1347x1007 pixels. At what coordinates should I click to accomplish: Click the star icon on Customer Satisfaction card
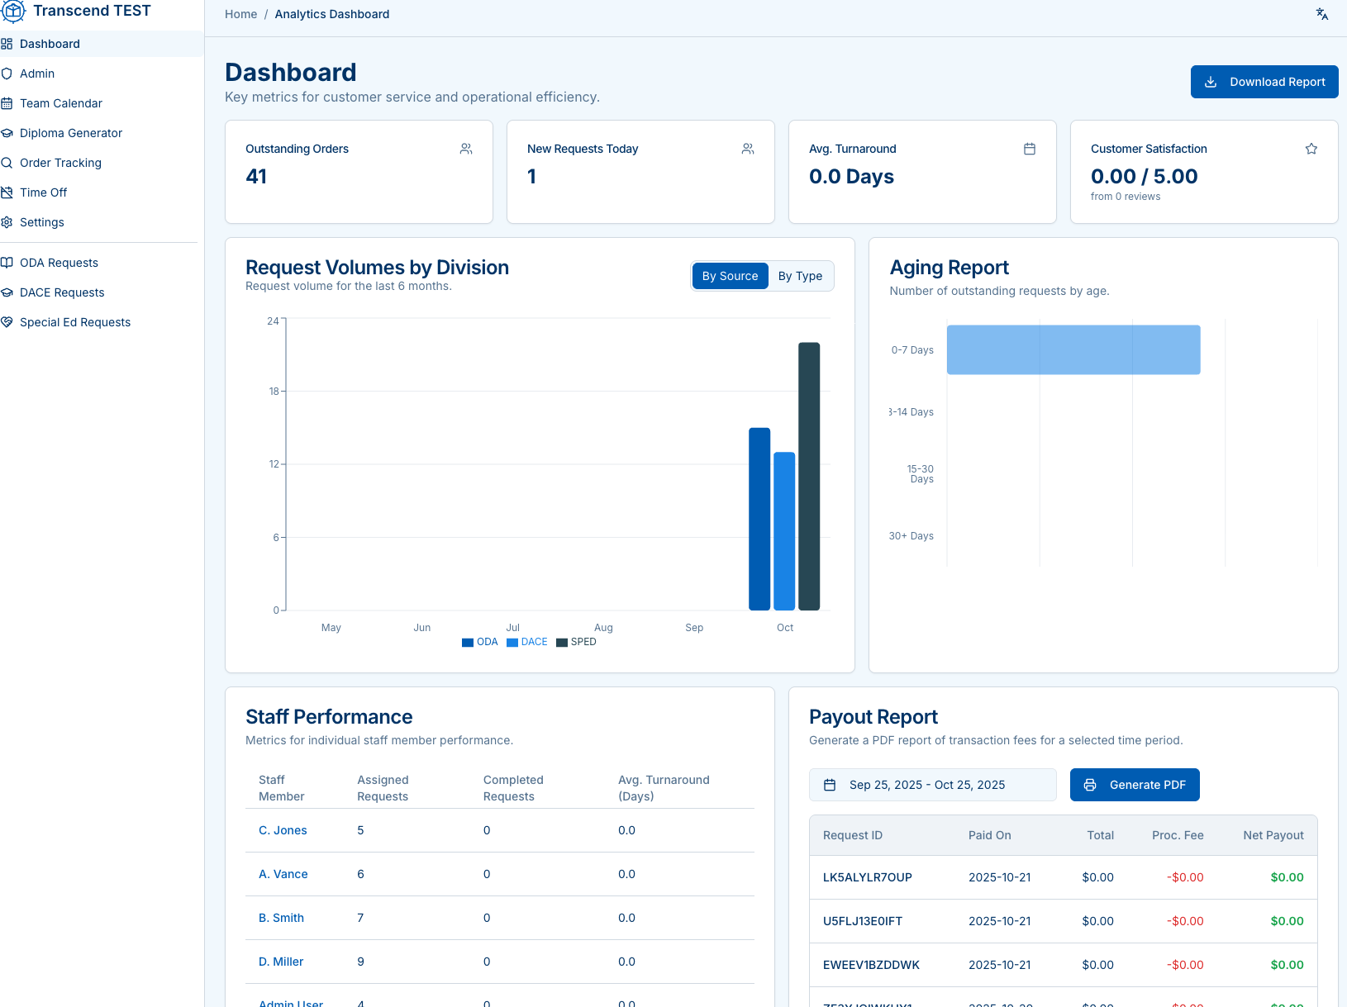click(x=1311, y=149)
